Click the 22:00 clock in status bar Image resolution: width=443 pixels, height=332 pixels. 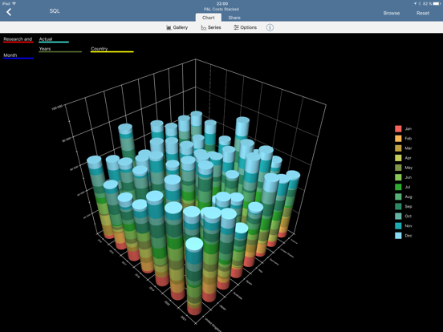pyautogui.click(x=222, y=4)
